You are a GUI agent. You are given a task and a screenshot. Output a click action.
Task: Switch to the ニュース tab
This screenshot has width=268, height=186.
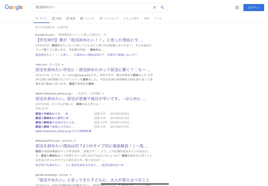click(87, 18)
